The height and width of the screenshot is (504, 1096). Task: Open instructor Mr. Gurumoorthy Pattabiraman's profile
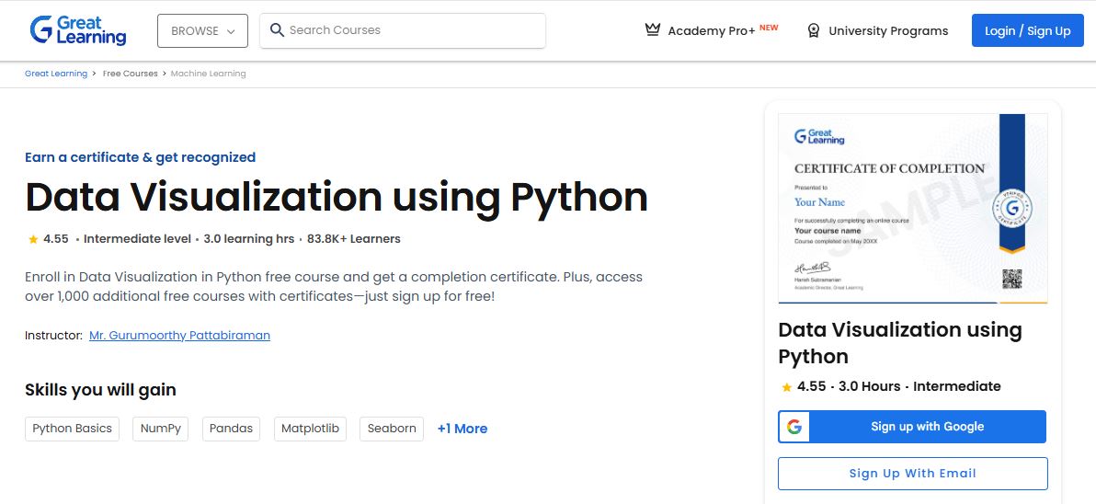point(179,336)
